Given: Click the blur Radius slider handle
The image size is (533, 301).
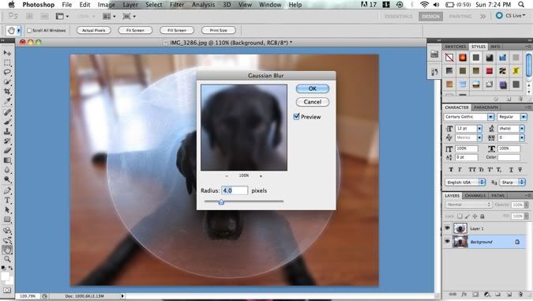Looking at the screenshot, I should pos(221,202).
